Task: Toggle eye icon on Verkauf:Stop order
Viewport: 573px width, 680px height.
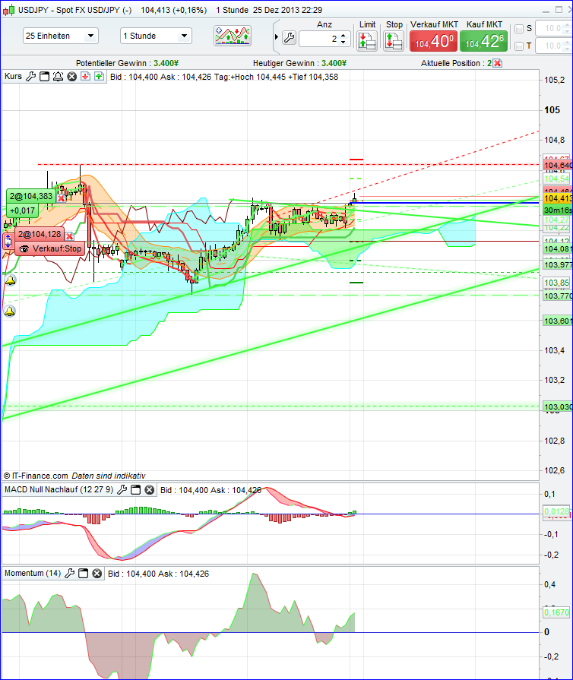Action: [24, 248]
